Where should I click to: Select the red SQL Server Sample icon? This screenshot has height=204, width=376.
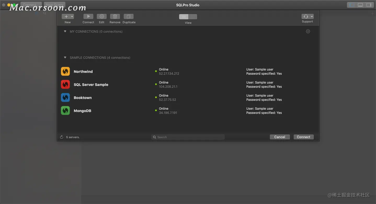tap(65, 84)
